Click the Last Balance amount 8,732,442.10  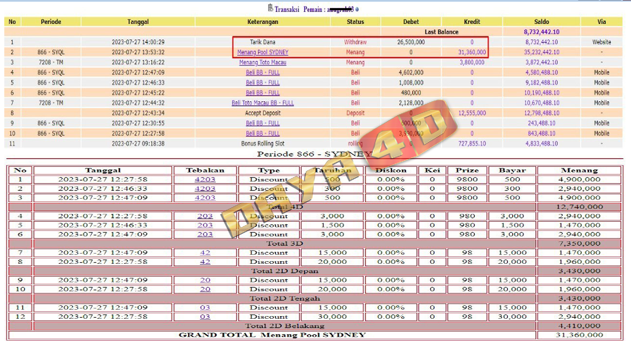541,32
